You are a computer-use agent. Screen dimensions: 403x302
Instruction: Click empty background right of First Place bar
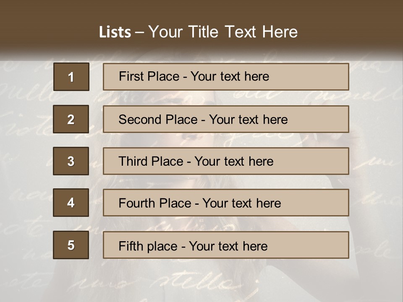point(376,77)
